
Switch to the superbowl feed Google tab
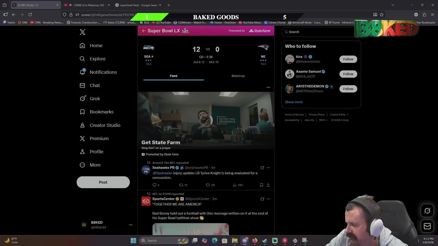click(x=138, y=5)
